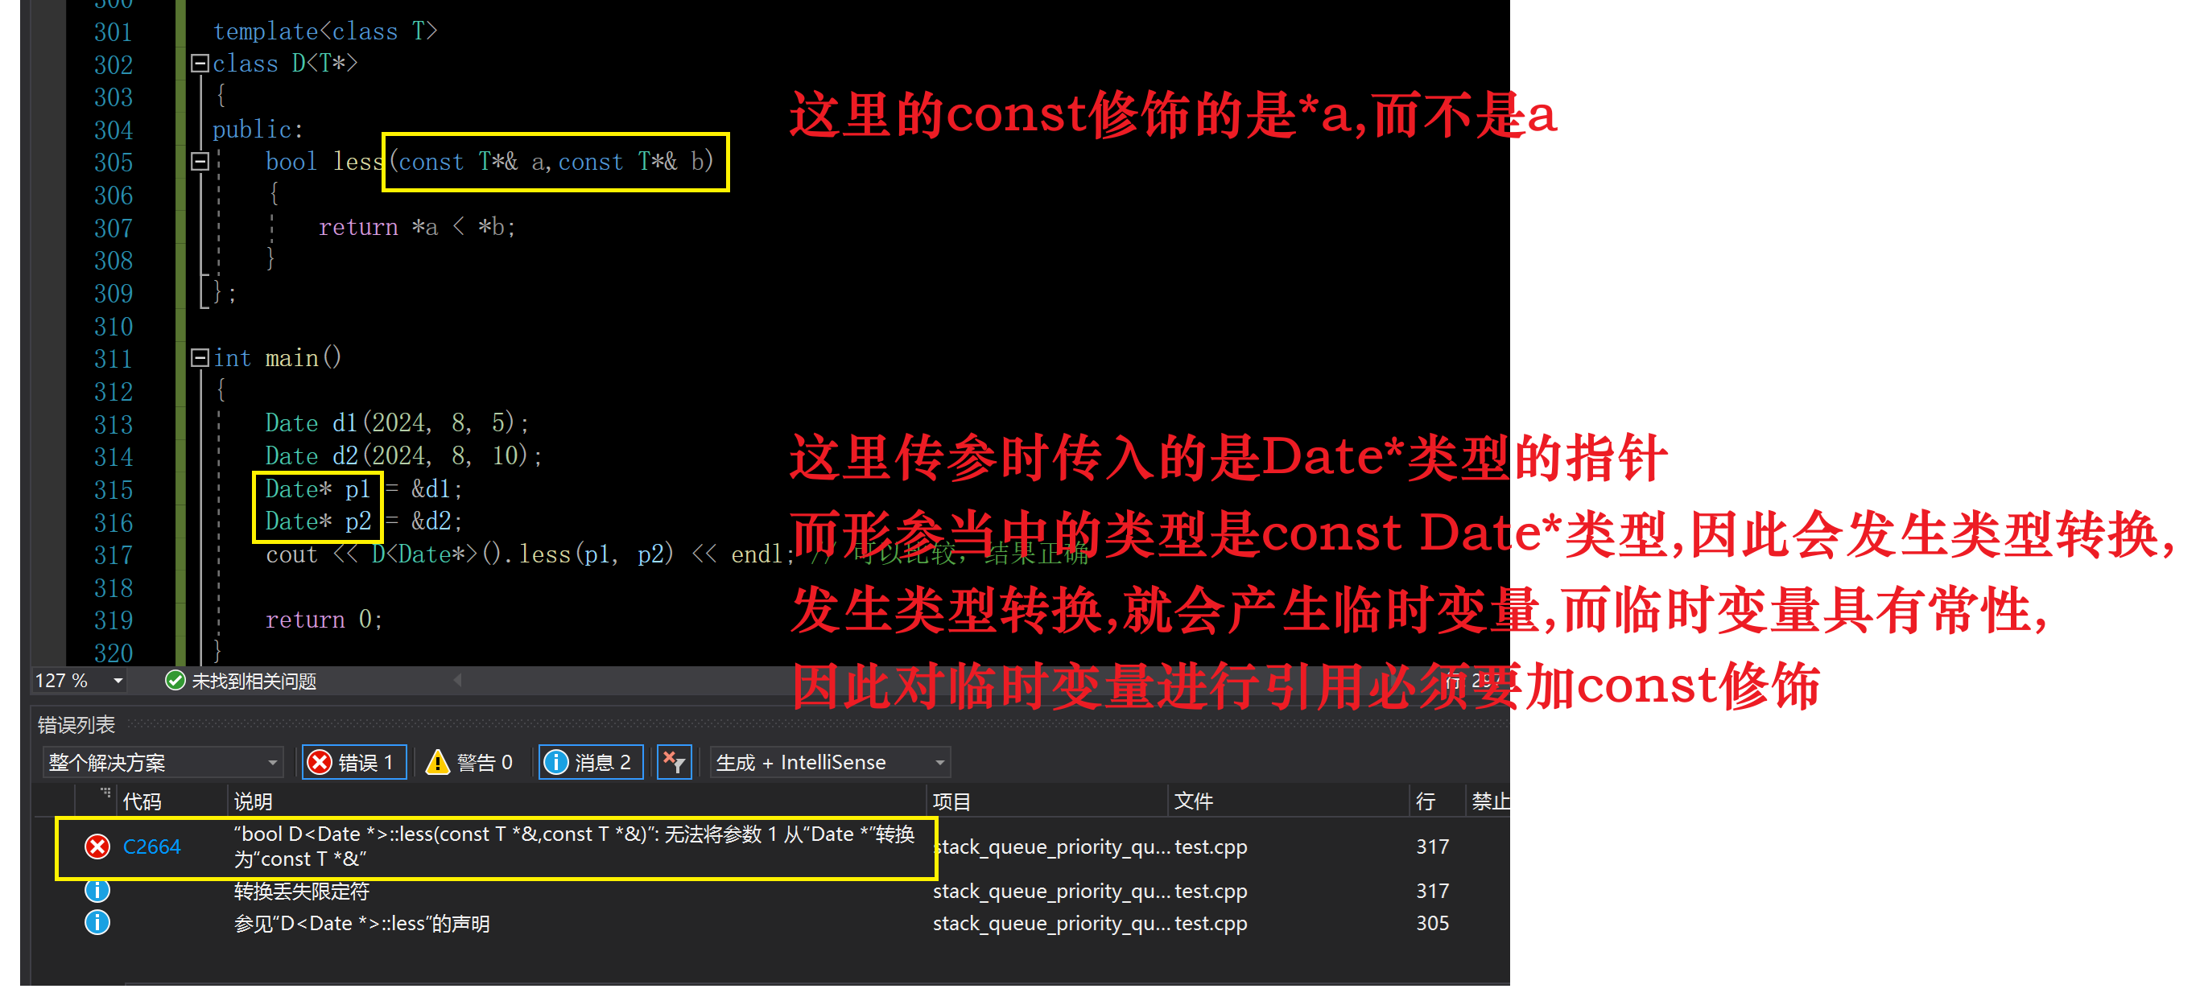Collapse the bool less function block
This screenshot has height=1001, width=2200.
(200, 163)
